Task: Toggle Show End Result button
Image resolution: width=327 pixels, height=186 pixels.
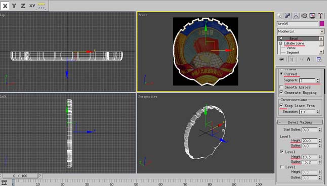Action: (x=292, y=59)
